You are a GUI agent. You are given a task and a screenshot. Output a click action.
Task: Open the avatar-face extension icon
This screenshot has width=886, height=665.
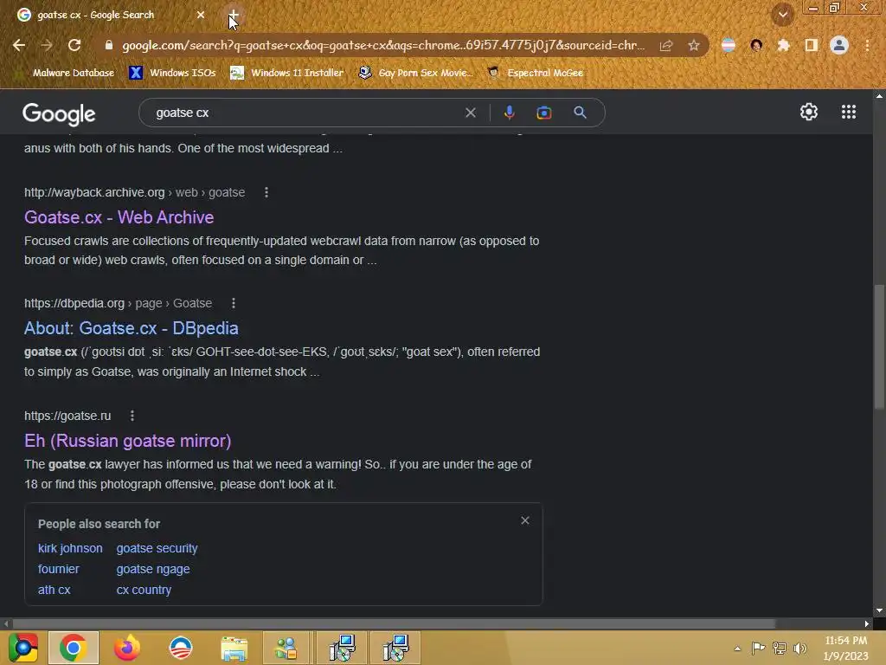(x=756, y=45)
